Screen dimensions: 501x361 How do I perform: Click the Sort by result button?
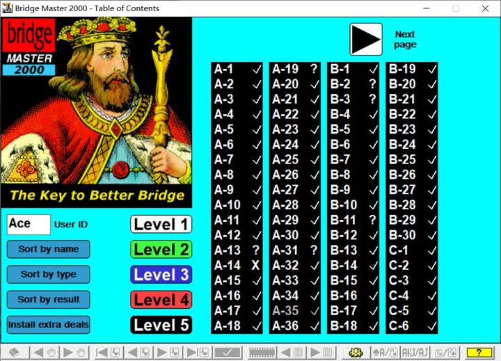pos(48,299)
